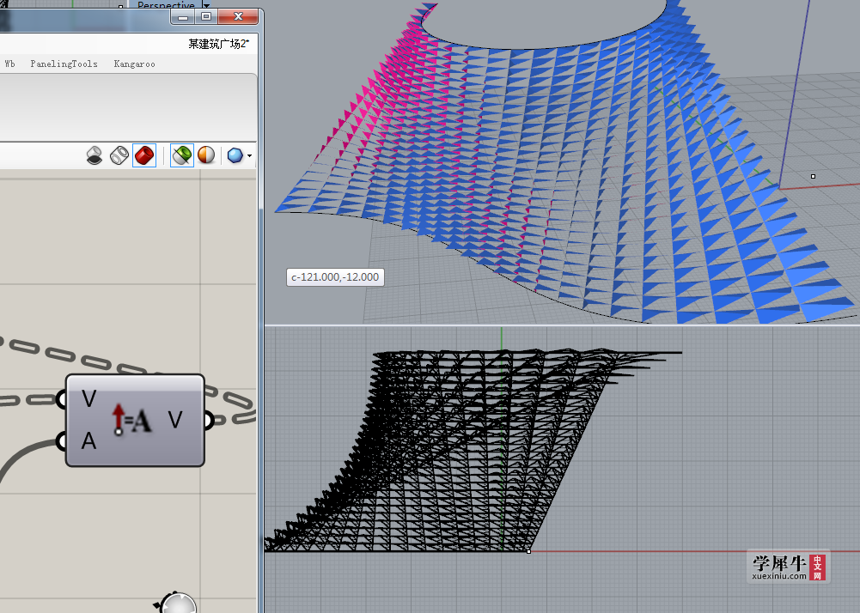Click the A input of Amplitude component

88,440
